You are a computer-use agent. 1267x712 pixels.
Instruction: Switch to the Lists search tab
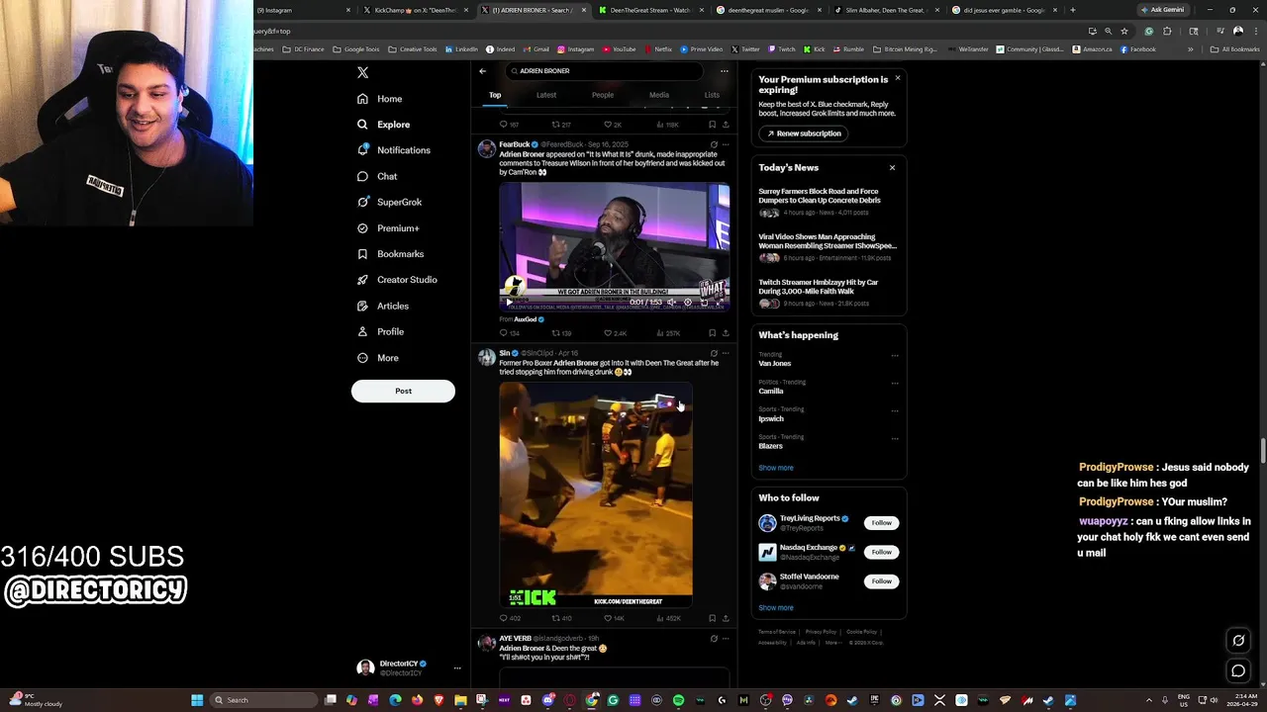(712, 95)
